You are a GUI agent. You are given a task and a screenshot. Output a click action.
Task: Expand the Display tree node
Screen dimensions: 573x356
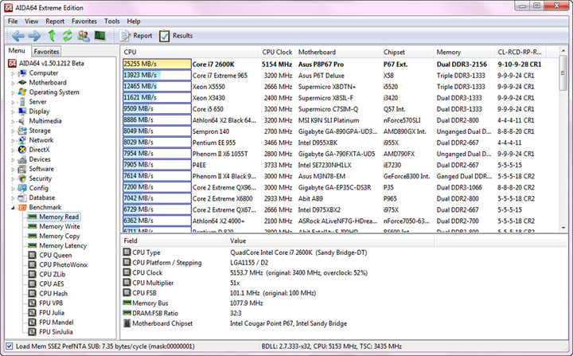[13, 111]
